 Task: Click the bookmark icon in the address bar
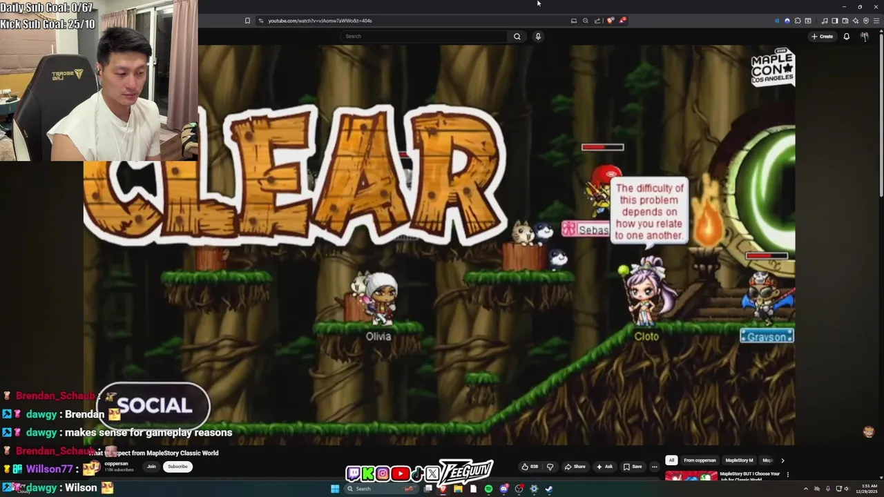coord(247,21)
